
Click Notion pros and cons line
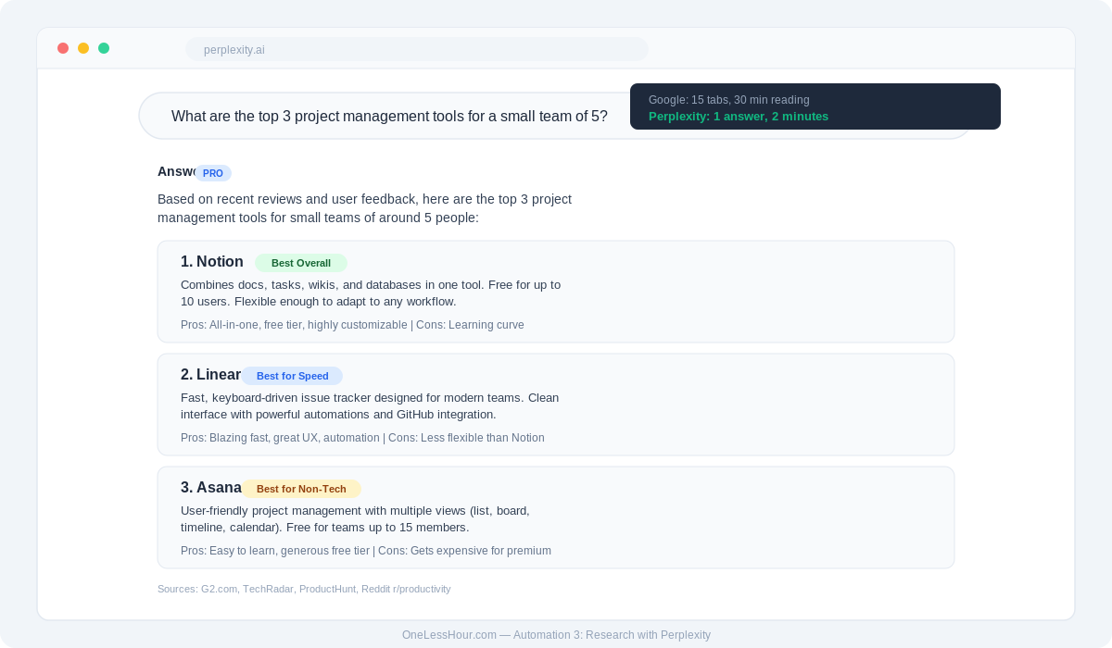click(352, 325)
